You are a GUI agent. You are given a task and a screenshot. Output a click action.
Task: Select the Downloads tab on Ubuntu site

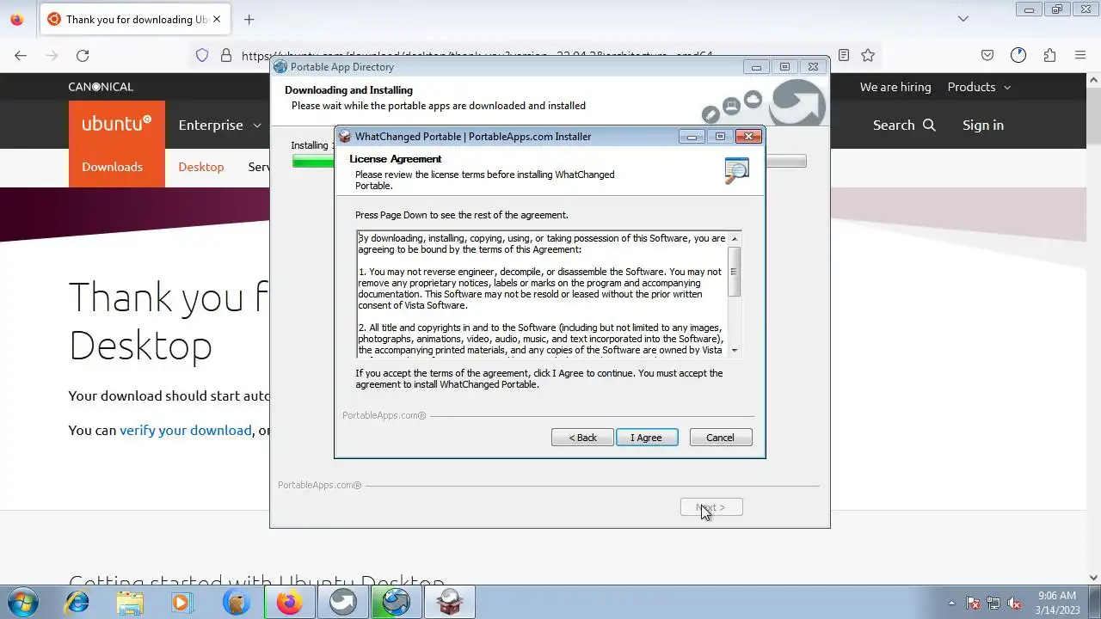pyautogui.click(x=113, y=167)
